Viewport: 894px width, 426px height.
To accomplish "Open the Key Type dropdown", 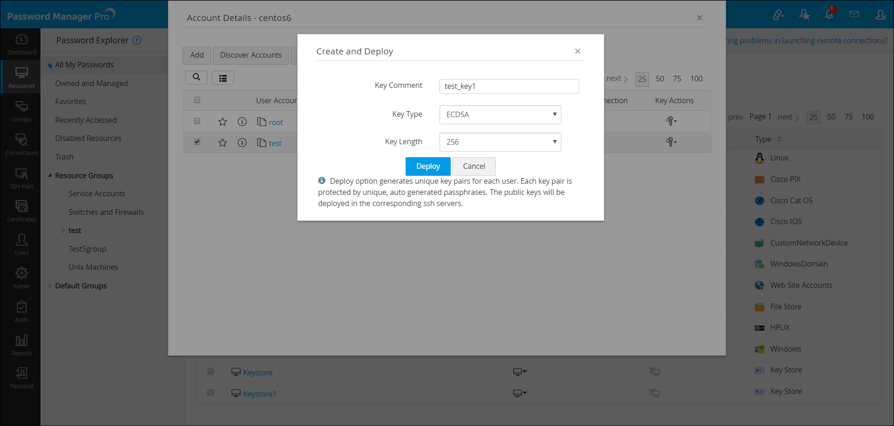I will (500, 115).
